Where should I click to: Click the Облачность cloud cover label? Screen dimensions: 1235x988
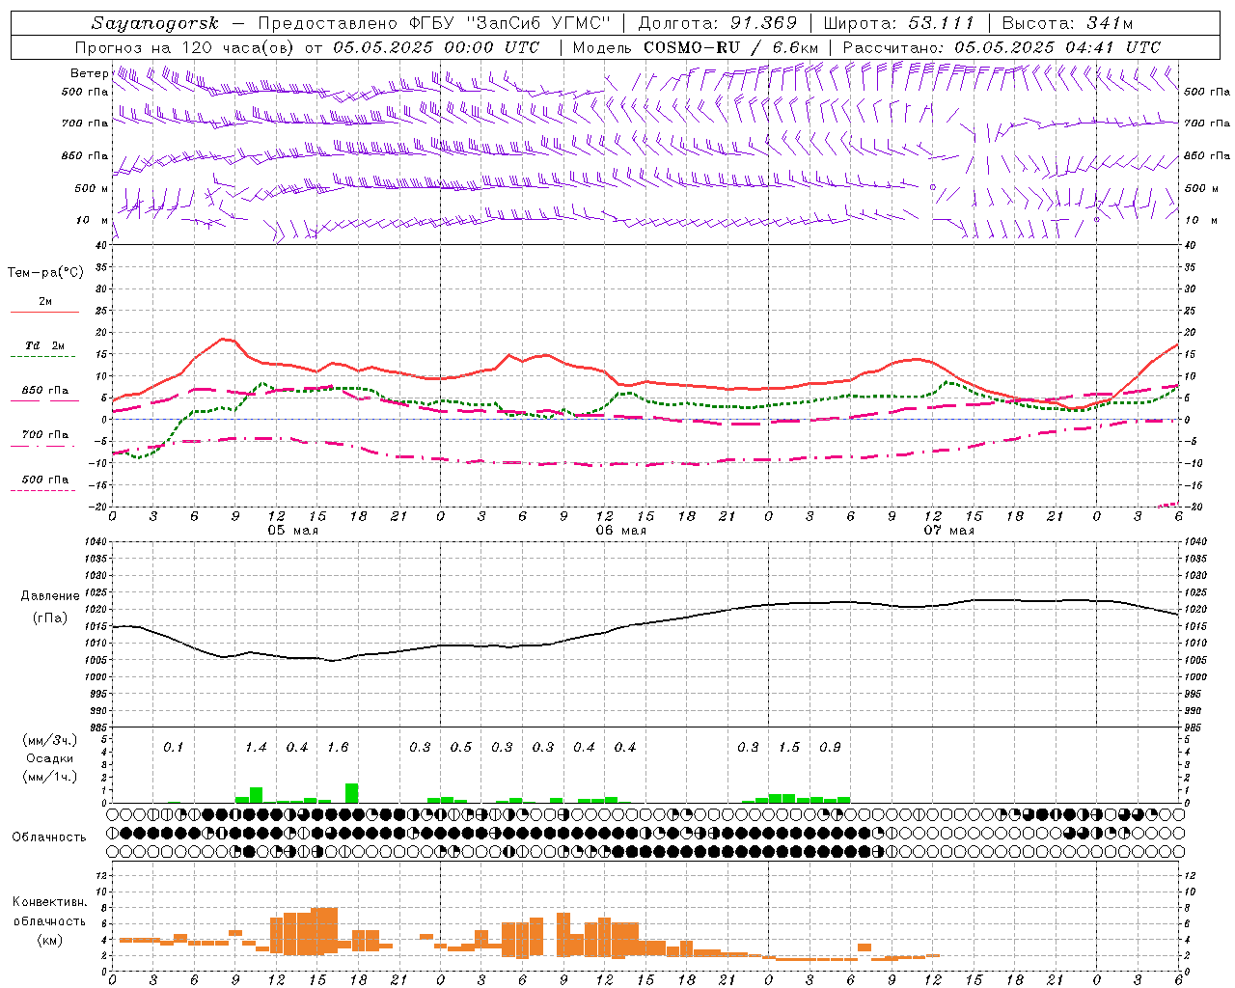click(49, 837)
